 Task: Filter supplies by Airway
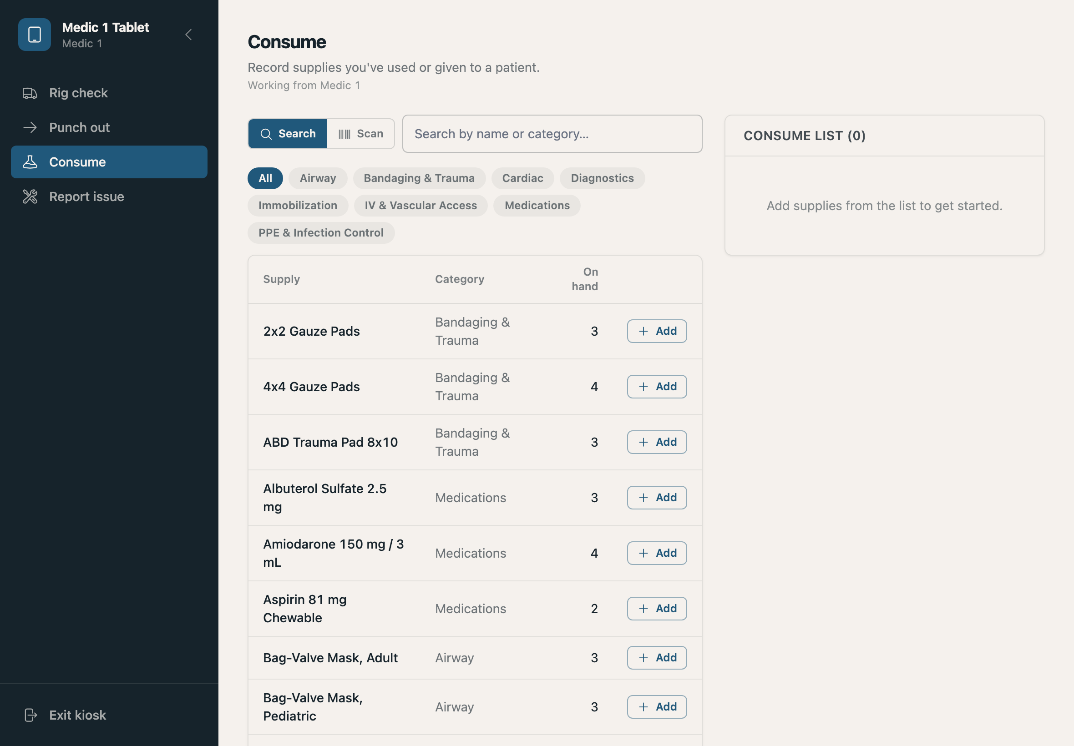click(318, 178)
